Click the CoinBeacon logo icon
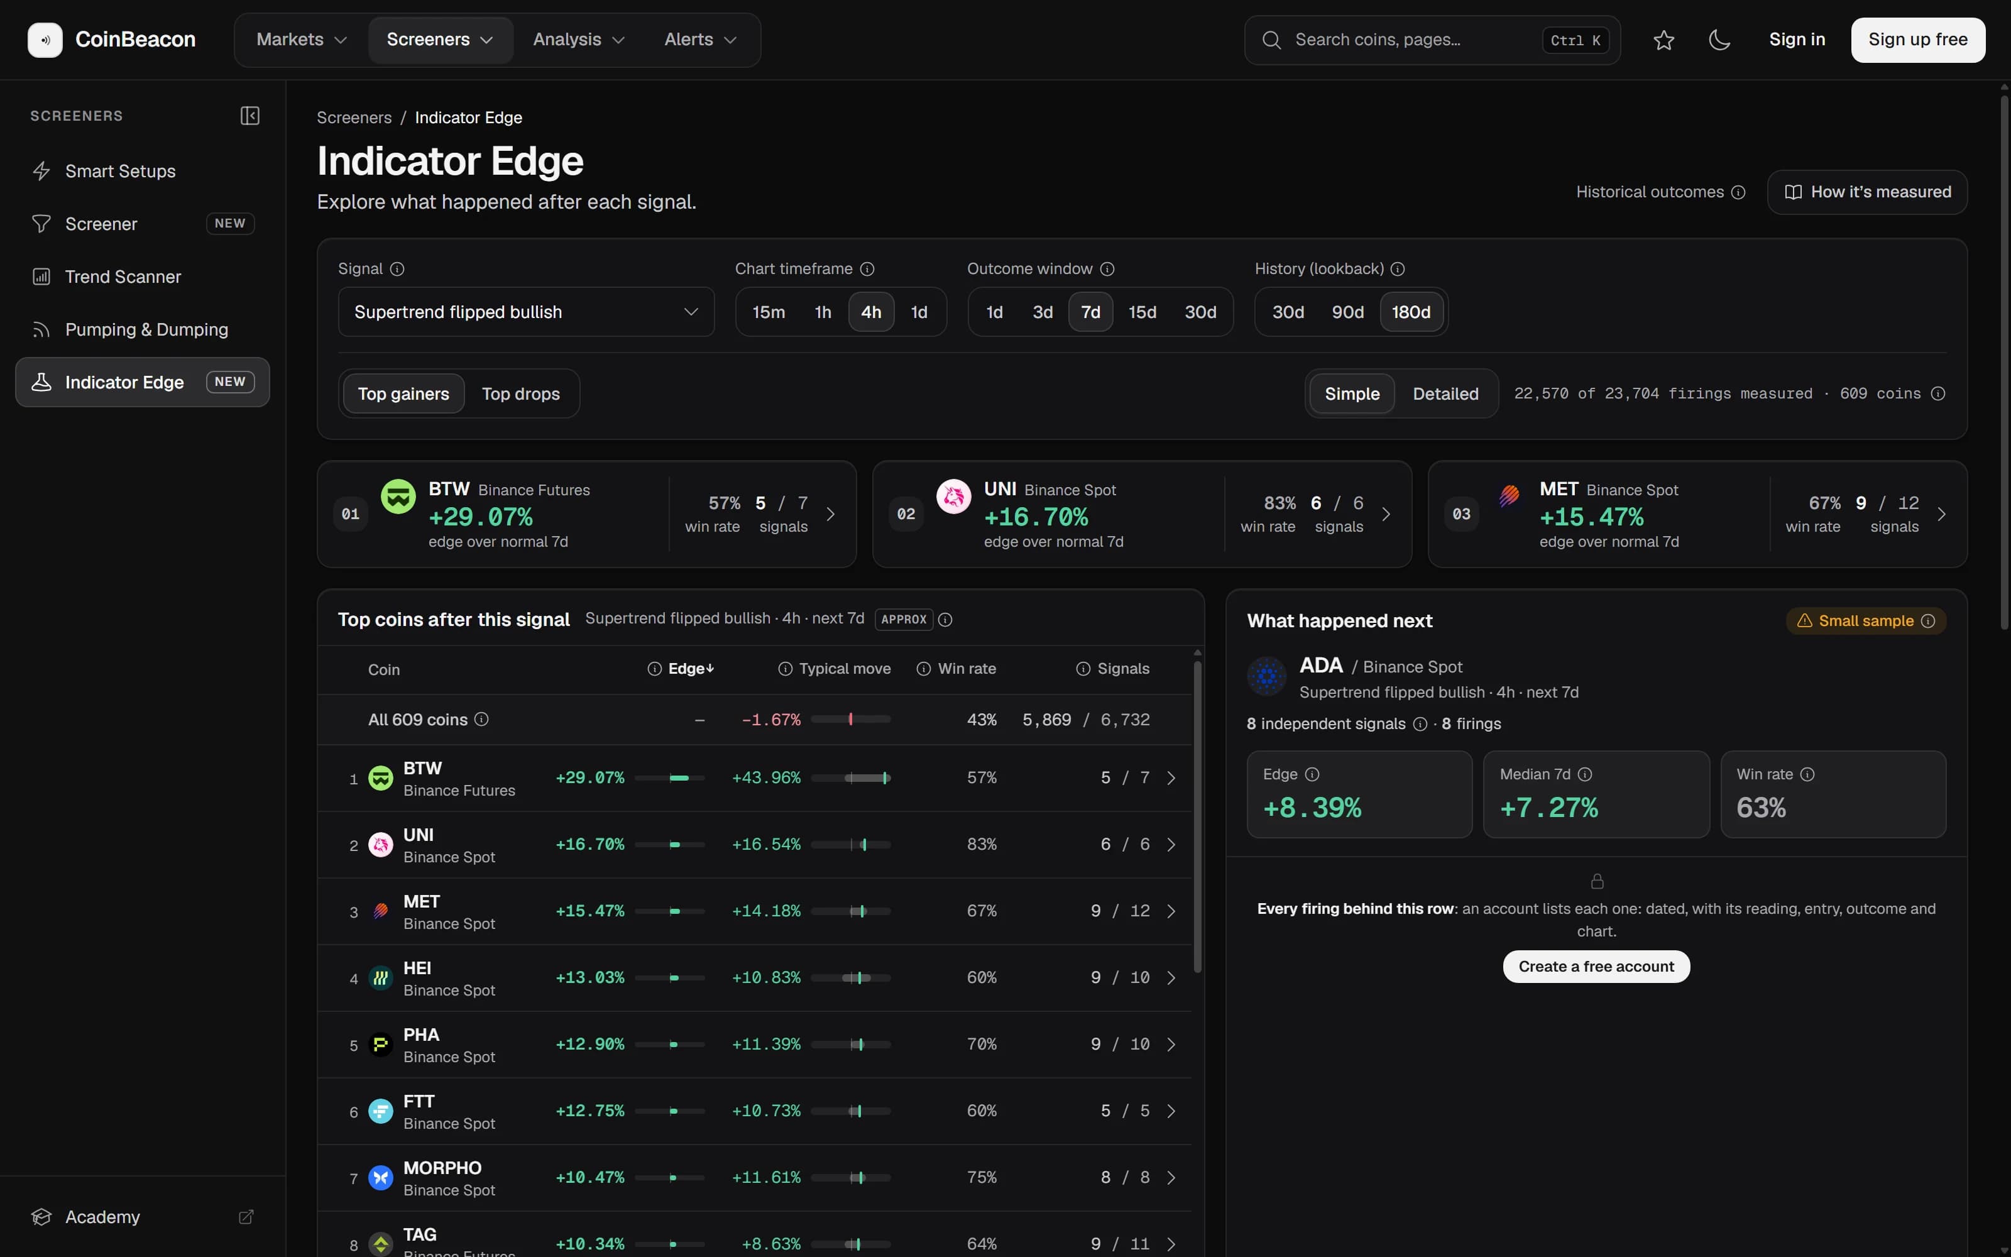 [x=45, y=40]
